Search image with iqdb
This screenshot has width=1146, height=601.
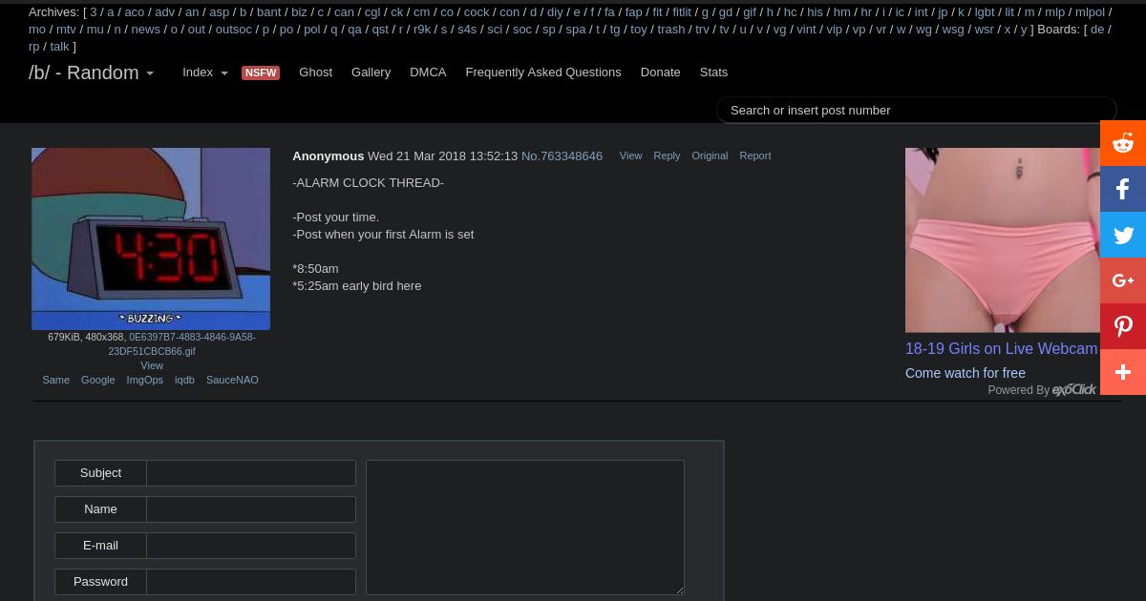point(184,380)
